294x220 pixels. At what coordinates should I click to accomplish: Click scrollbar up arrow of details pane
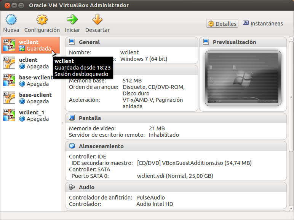tap(291, 39)
